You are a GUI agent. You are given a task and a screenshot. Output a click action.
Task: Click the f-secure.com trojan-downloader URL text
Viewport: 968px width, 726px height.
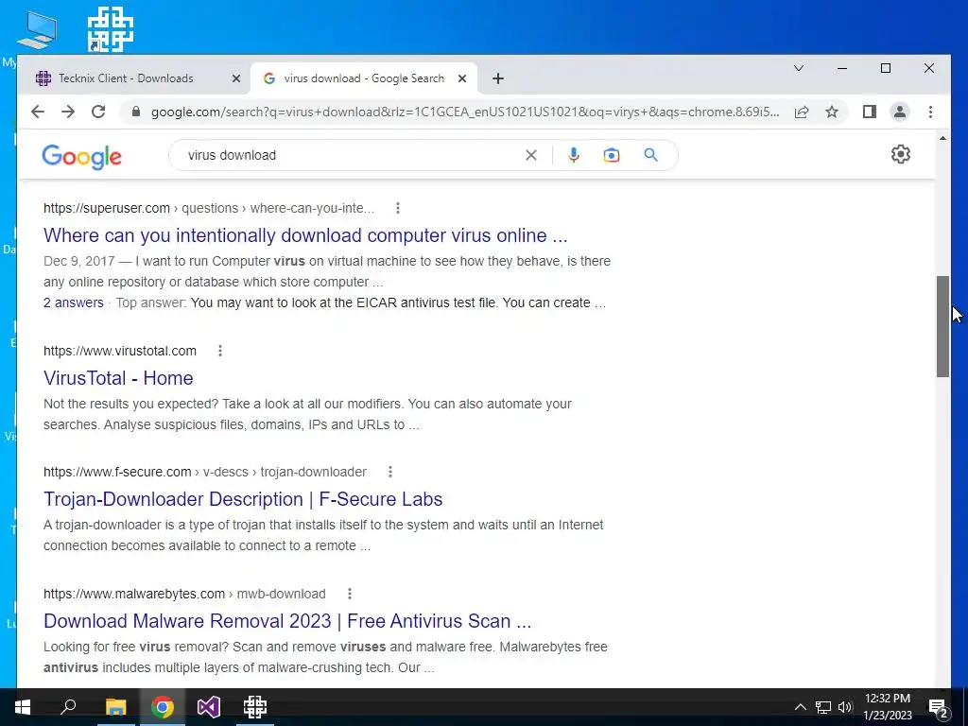tap(205, 472)
